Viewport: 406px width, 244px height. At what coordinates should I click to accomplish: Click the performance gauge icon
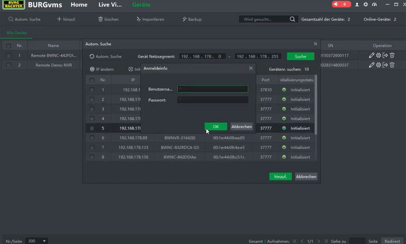click(374, 5)
